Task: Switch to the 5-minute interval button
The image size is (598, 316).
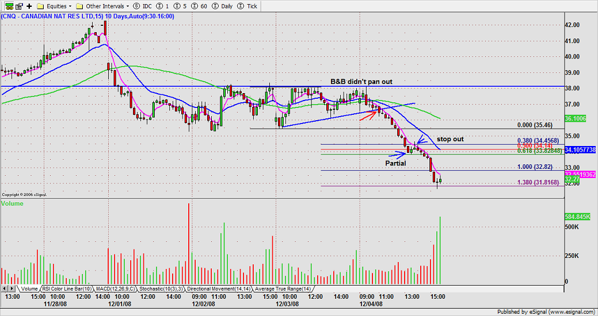Action: pos(180,6)
